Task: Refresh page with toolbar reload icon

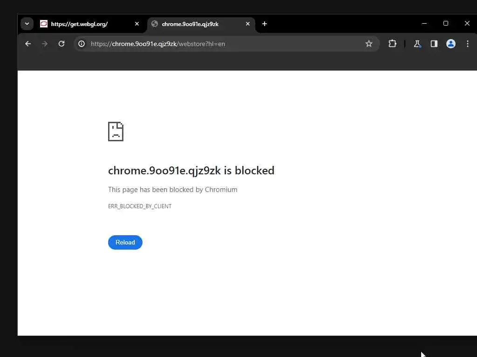Action: pyautogui.click(x=61, y=44)
